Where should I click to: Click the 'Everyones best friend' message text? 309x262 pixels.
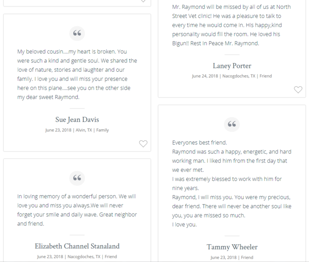(232, 184)
